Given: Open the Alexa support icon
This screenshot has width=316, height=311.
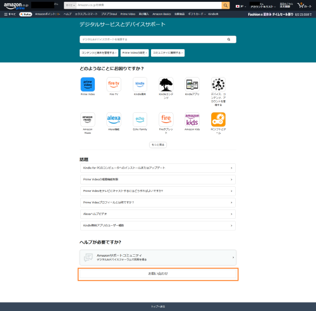Looking at the screenshot, I should coord(114,119).
